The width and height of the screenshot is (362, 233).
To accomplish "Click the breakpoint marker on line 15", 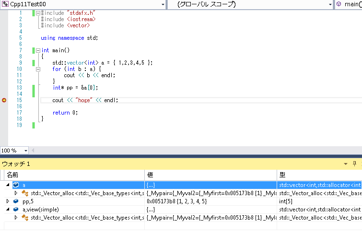I will coord(4,100).
